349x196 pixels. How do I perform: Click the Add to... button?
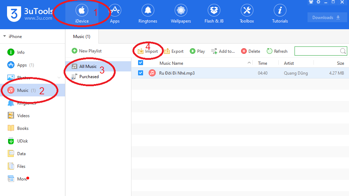click(223, 51)
